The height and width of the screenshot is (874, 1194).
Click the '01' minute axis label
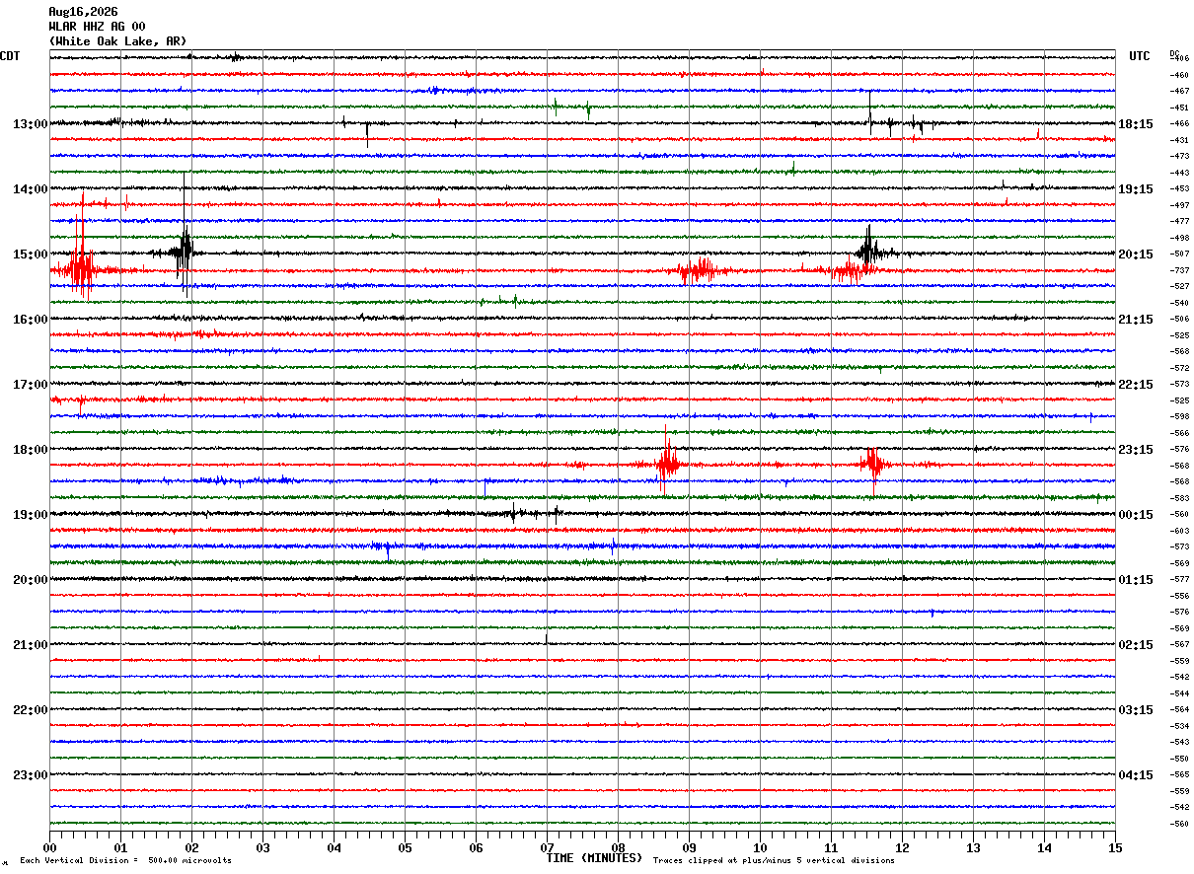[x=120, y=847]
